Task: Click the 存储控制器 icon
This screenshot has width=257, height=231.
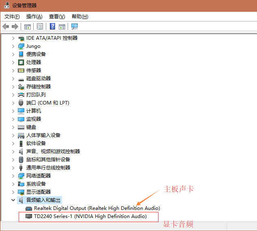Action: click(x=21, y=87)
